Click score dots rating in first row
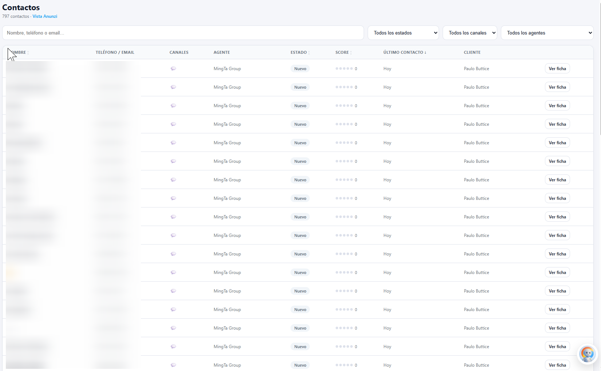 click(x=344, y=69)
